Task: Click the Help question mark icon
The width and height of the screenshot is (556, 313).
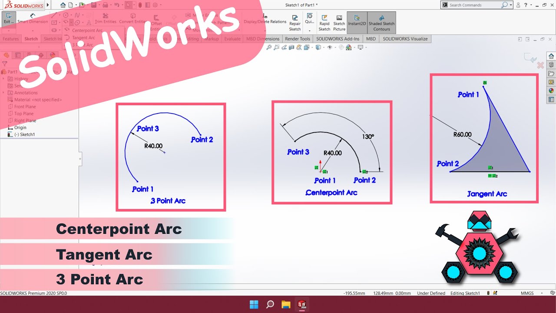Action: 526,5
